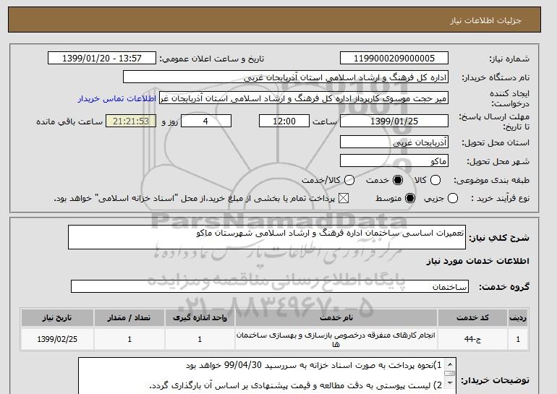
Task: Toggle treasury bonds payment checkbox
Action: pos(344,198)
